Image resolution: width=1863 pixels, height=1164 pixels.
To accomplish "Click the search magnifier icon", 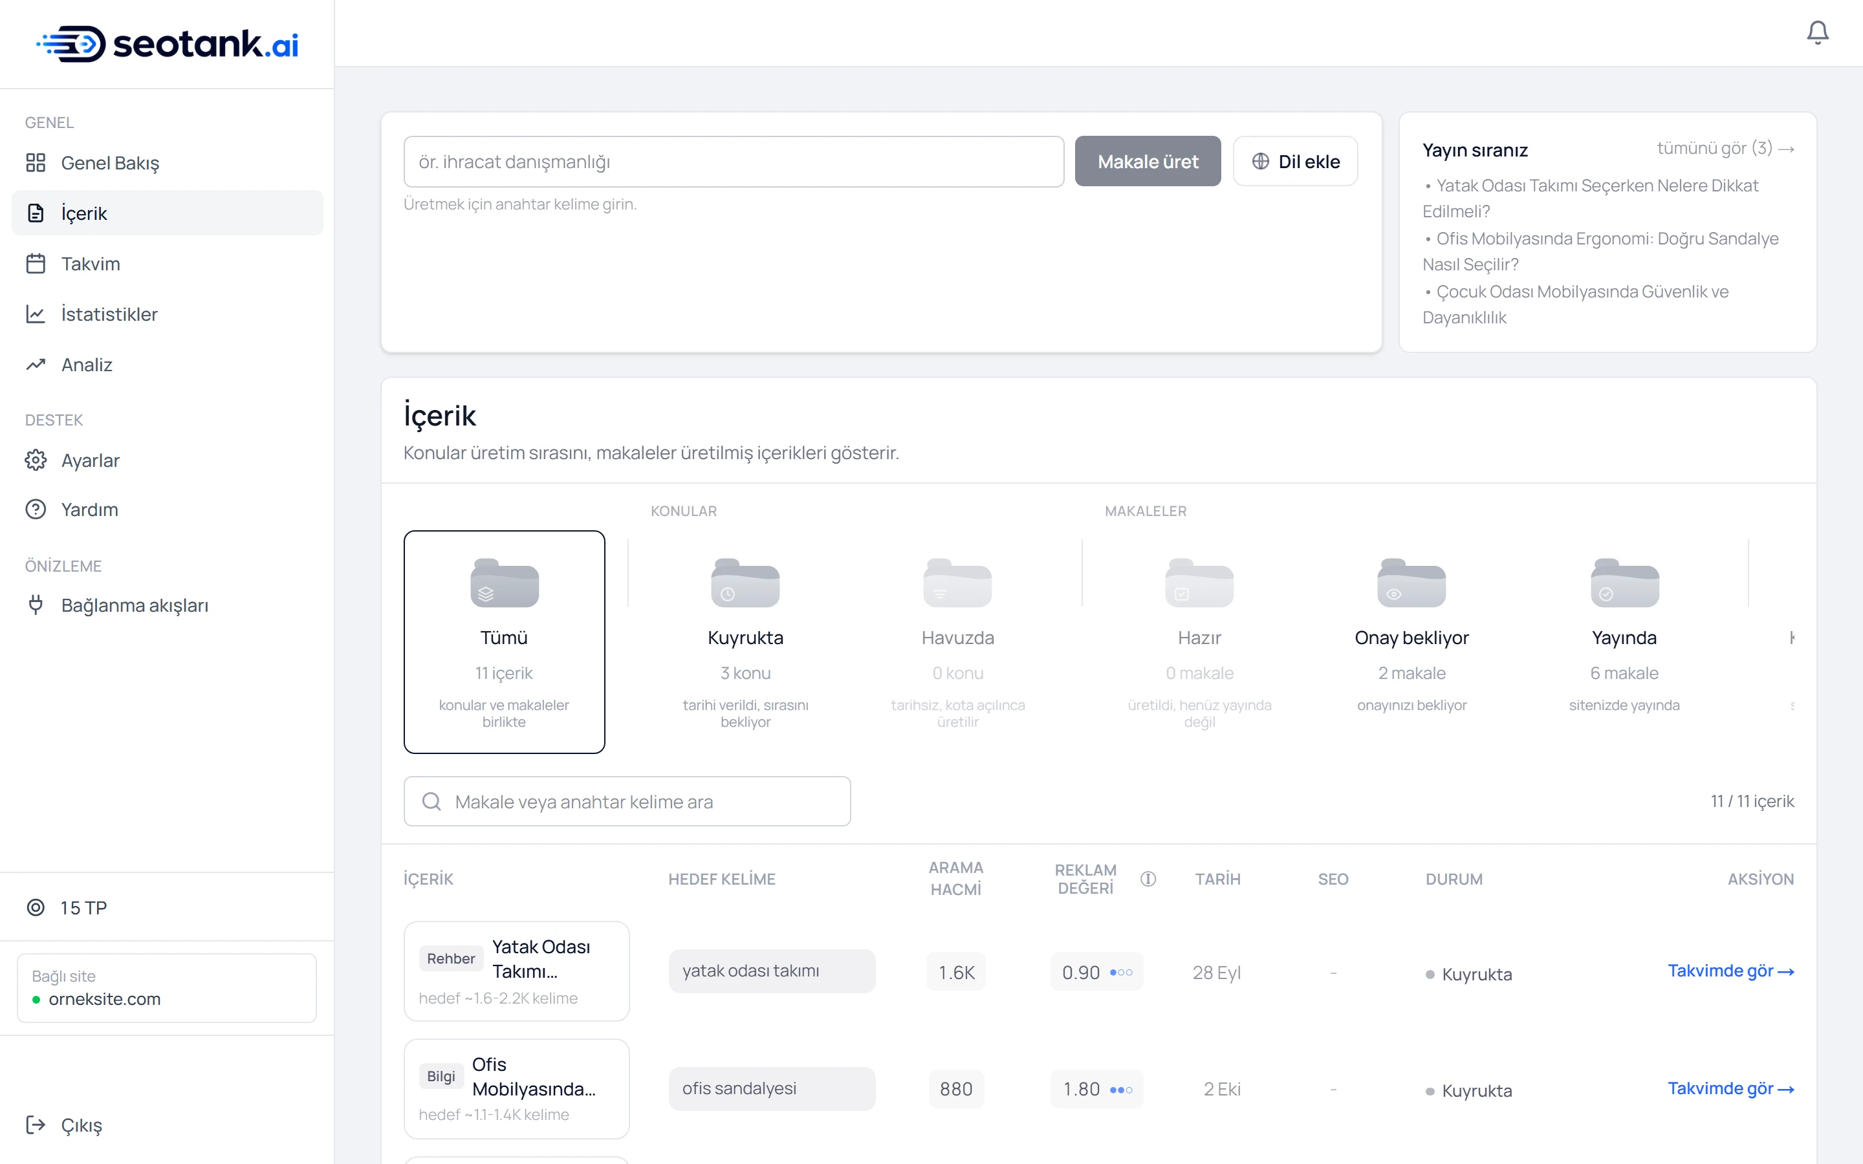I will (x=432, y=801).
